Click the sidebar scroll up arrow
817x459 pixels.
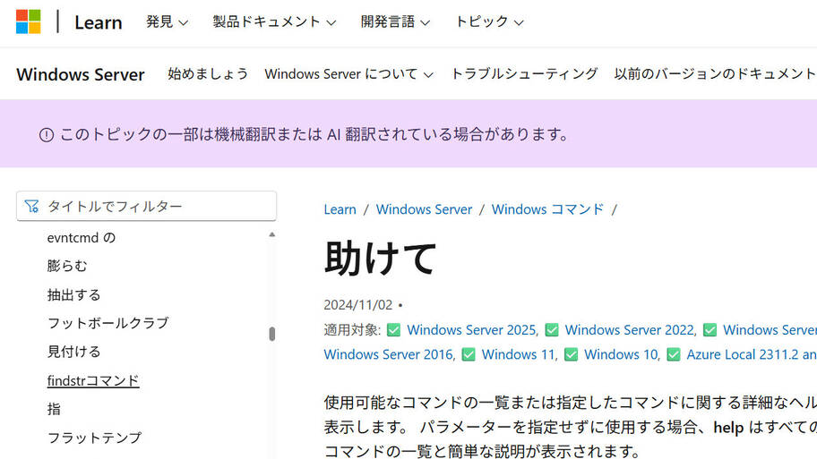pyautogui.click(x=272, y=234)
